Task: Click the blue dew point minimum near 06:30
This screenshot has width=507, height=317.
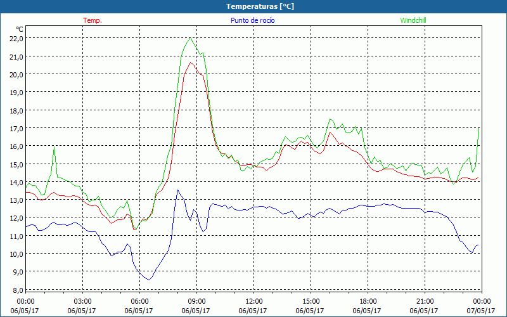Action: click(149, 280)
